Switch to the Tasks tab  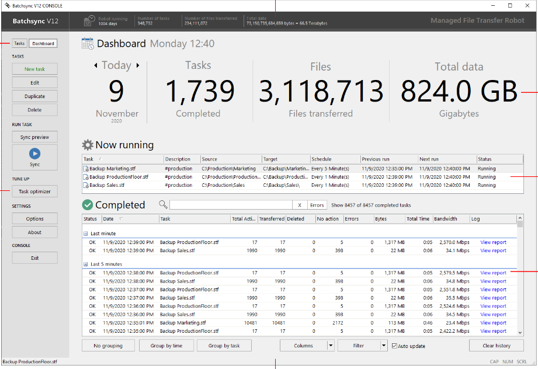19,43
